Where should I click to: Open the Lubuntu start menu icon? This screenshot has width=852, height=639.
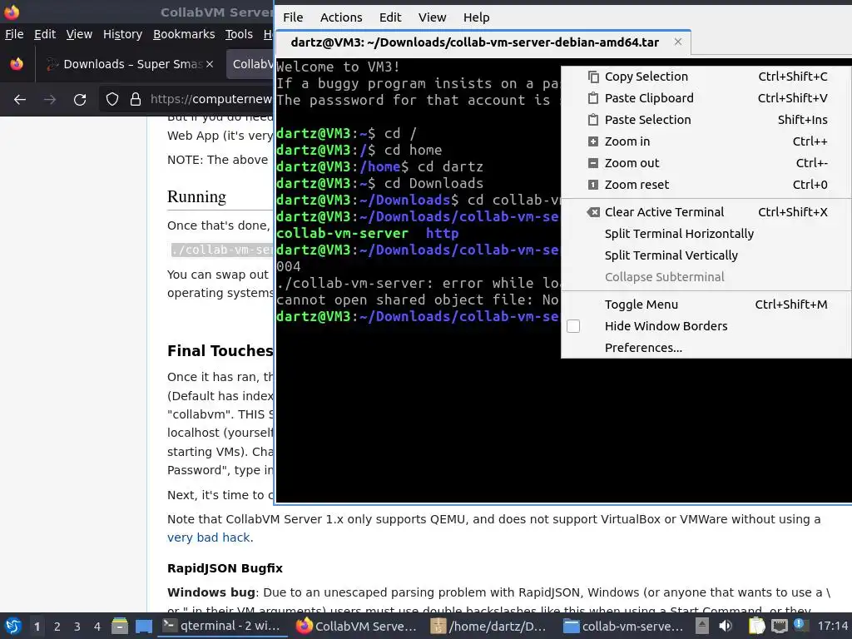coord(13,626)
